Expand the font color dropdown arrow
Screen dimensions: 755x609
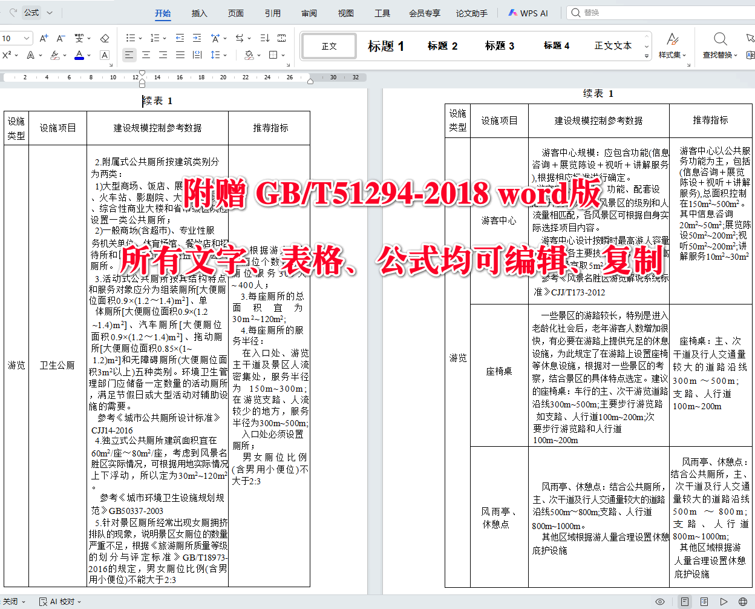click(x=89, y=56)
